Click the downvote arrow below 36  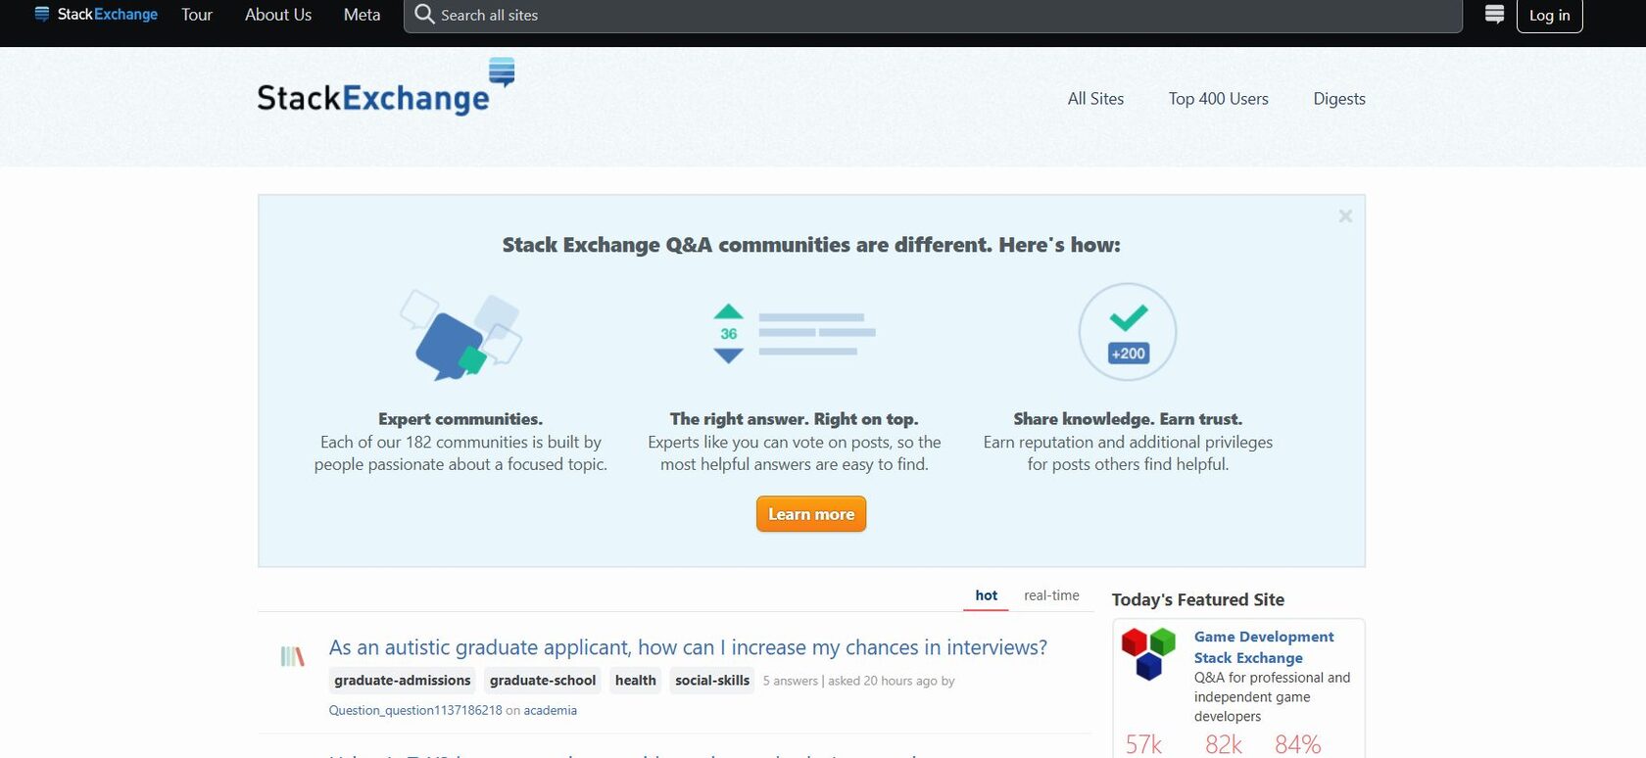tap(728, 355)
